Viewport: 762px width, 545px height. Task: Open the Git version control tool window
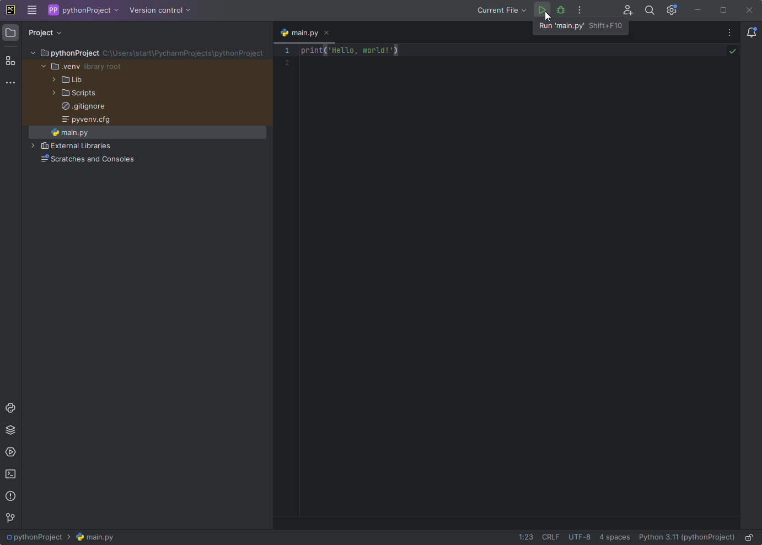point(10,518)
